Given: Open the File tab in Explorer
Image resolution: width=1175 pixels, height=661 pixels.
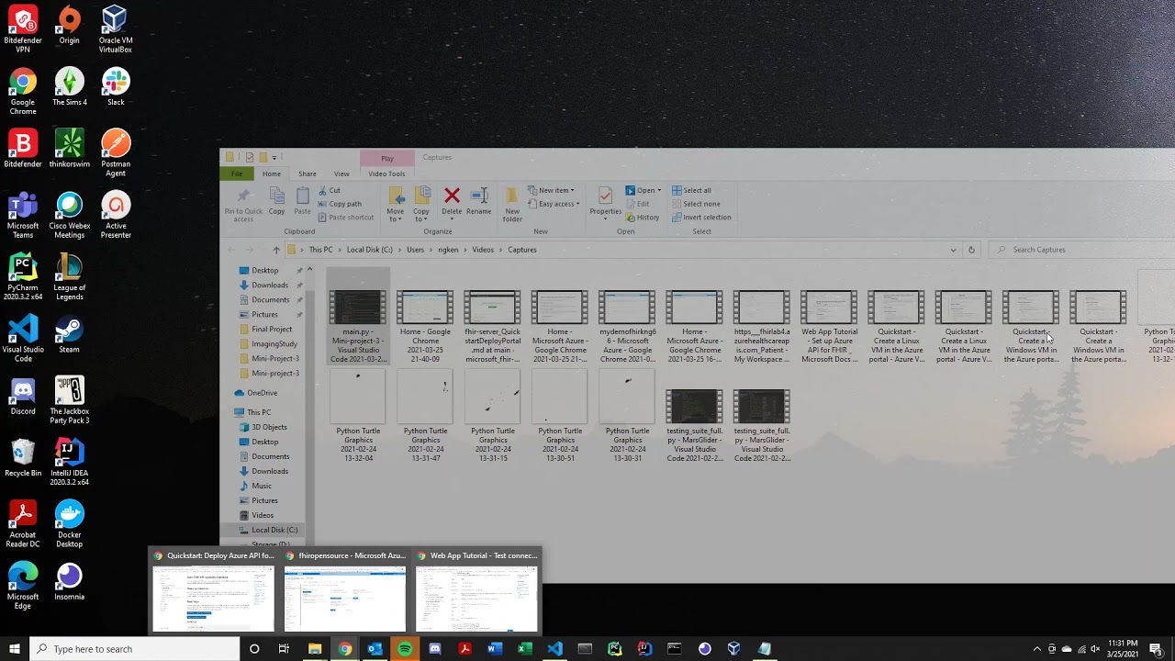Looking at the screenshot, I should pyautogui.click(x=237, y=174).
